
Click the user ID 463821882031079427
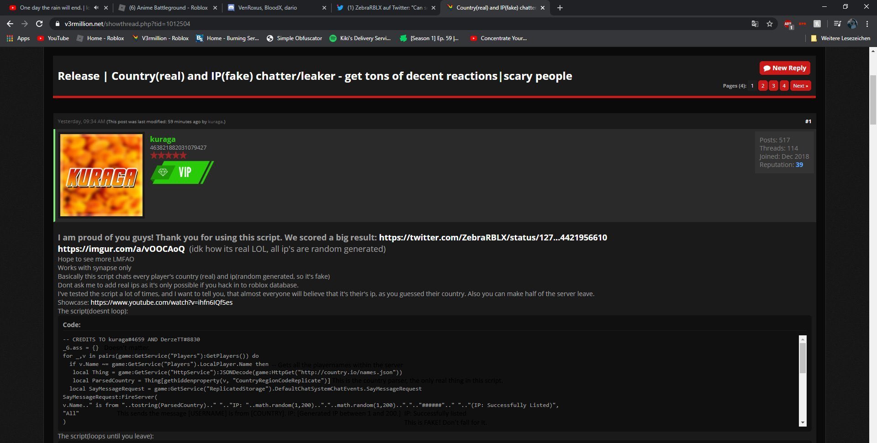click(178, 148)
